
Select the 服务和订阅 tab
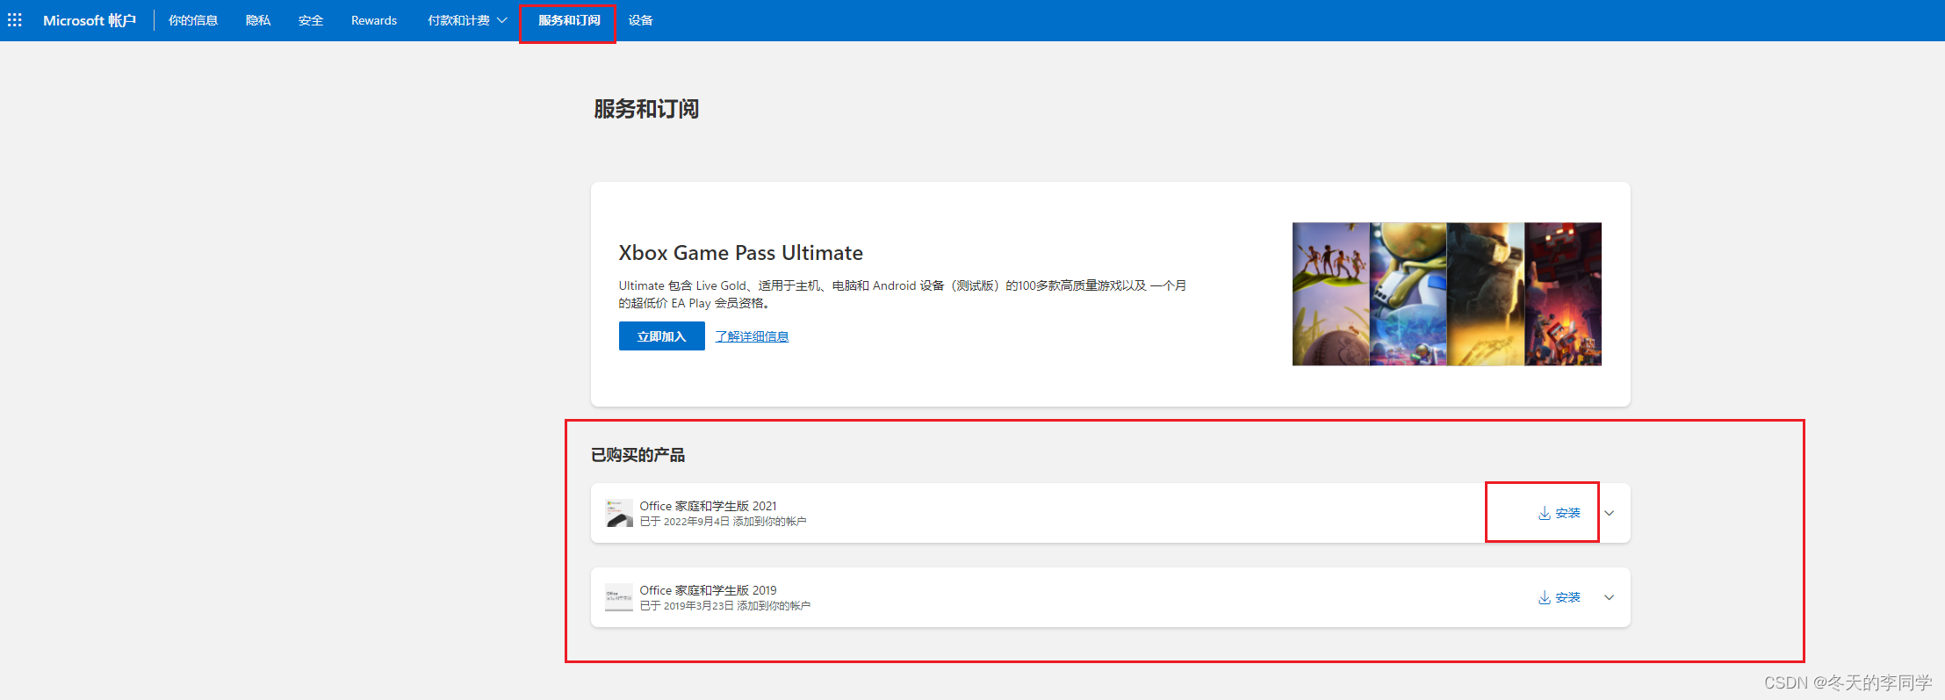[569, 20]
